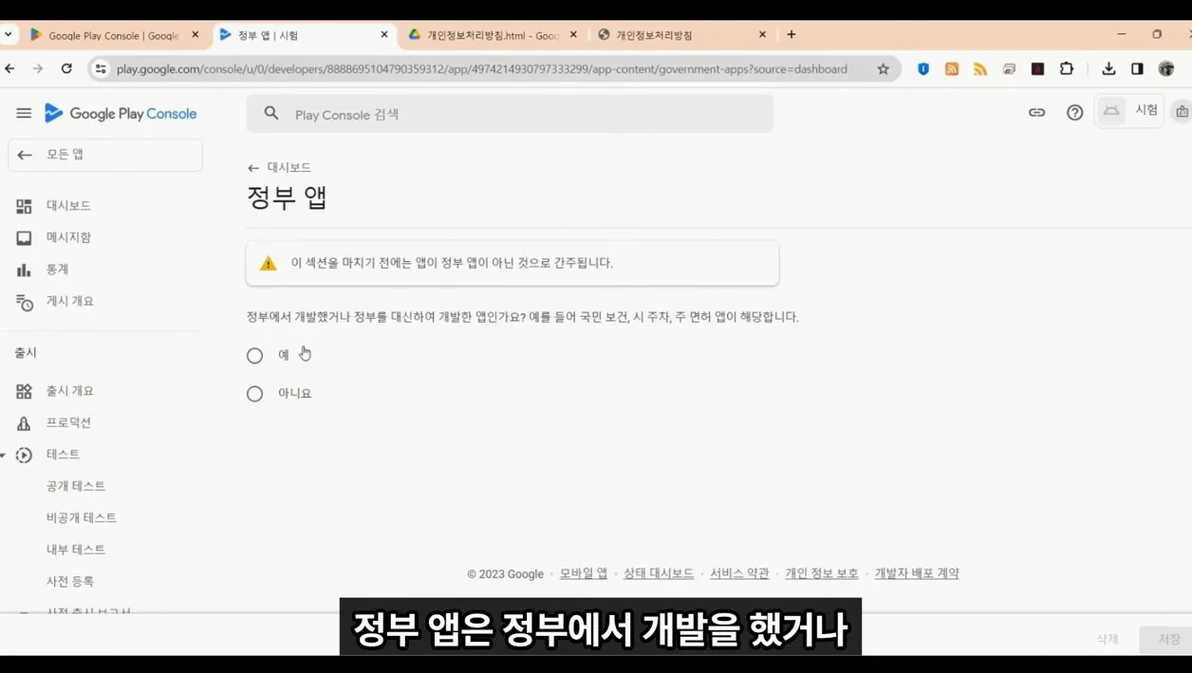This screenshot has height=673, width=1192.
Task: Open the browser downloads icon
Action: coord(1108,68)
